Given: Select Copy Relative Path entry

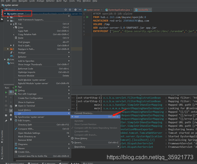Looking at the screenshot, I should pyautogui.click(x=42, y=34).
